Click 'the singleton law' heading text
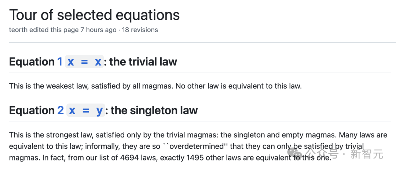Viewport: 396px width, 170px height. click(154, 110)
